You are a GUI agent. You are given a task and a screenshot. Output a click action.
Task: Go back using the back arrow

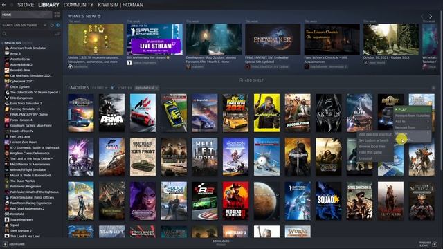point(3,5)
